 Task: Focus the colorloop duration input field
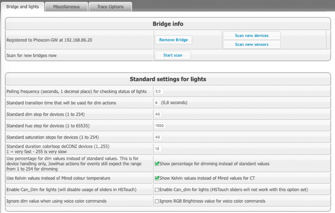pos(157,149)
